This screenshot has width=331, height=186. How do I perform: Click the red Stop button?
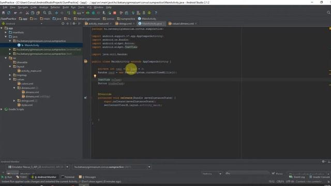[x=115, y=13]
